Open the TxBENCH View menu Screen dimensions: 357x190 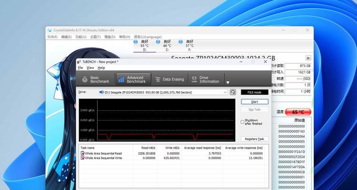click(x=90, y=68)
